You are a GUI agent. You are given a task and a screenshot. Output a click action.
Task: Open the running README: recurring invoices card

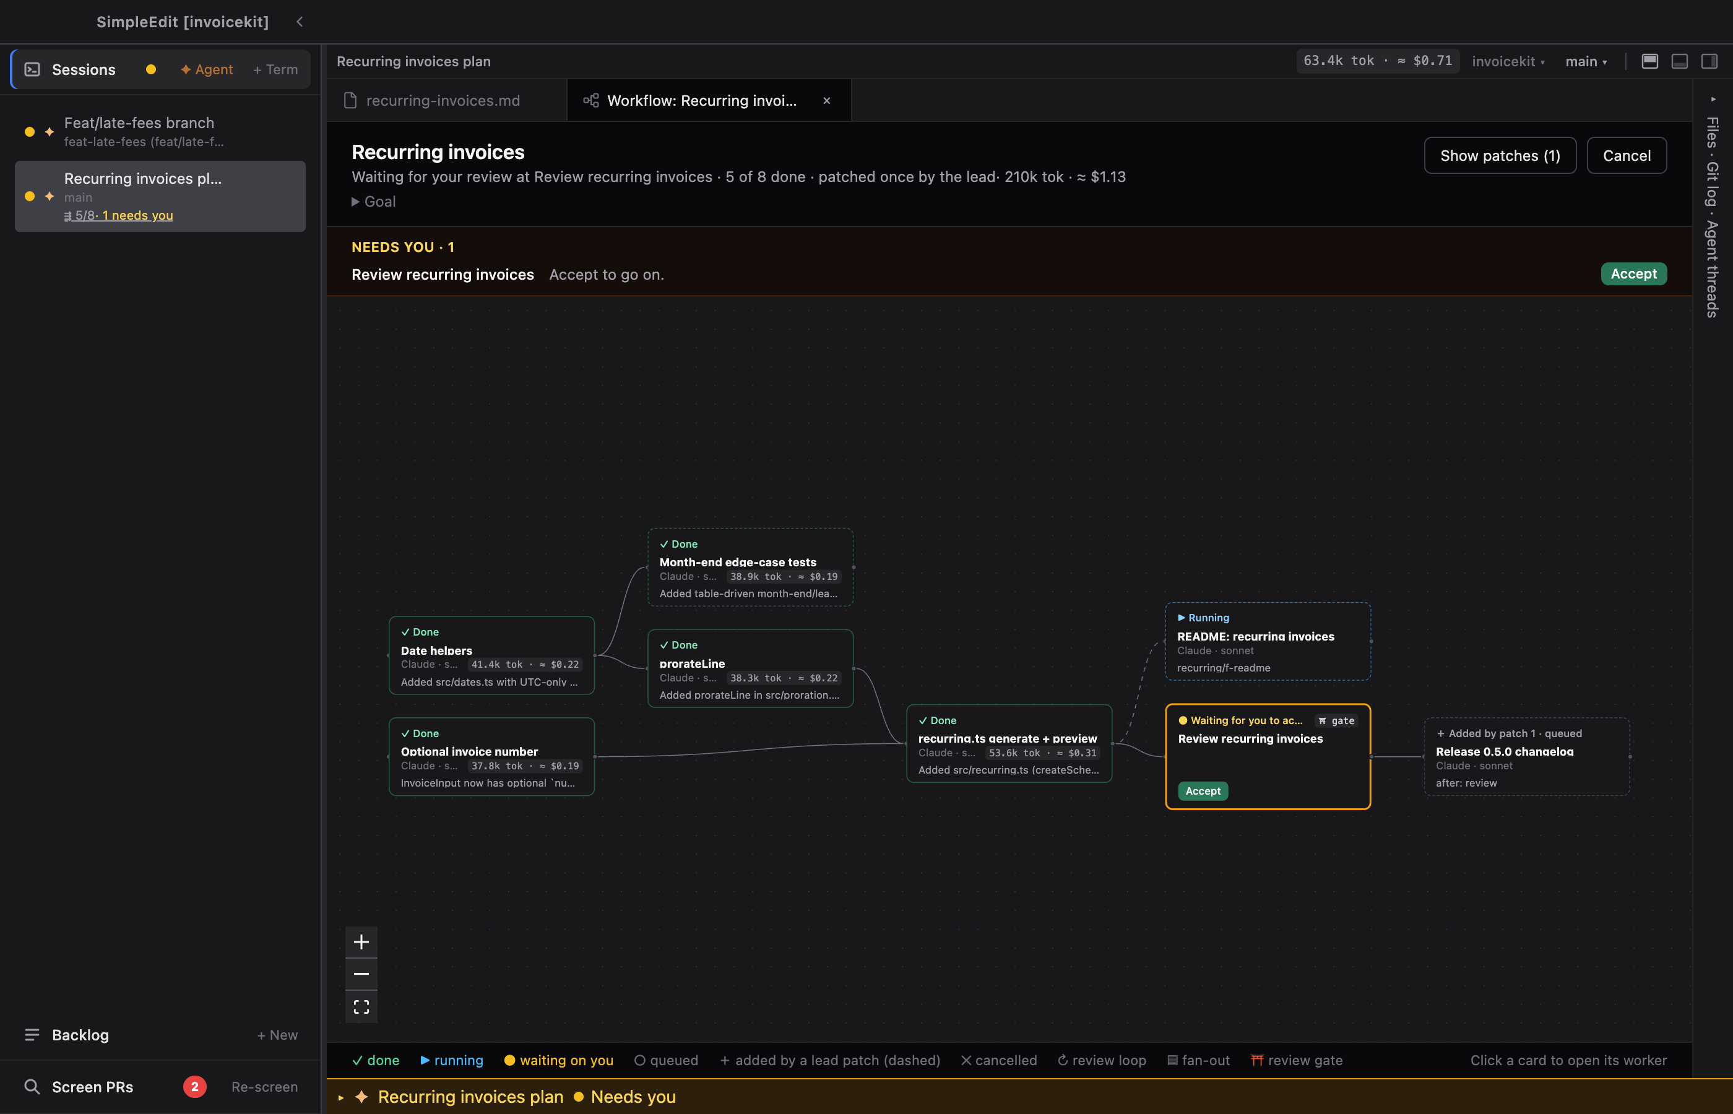[x=1268, y=642]
